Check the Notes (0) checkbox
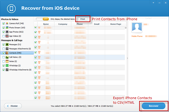Viewport: 169px width, 112px height. [4, 61]
